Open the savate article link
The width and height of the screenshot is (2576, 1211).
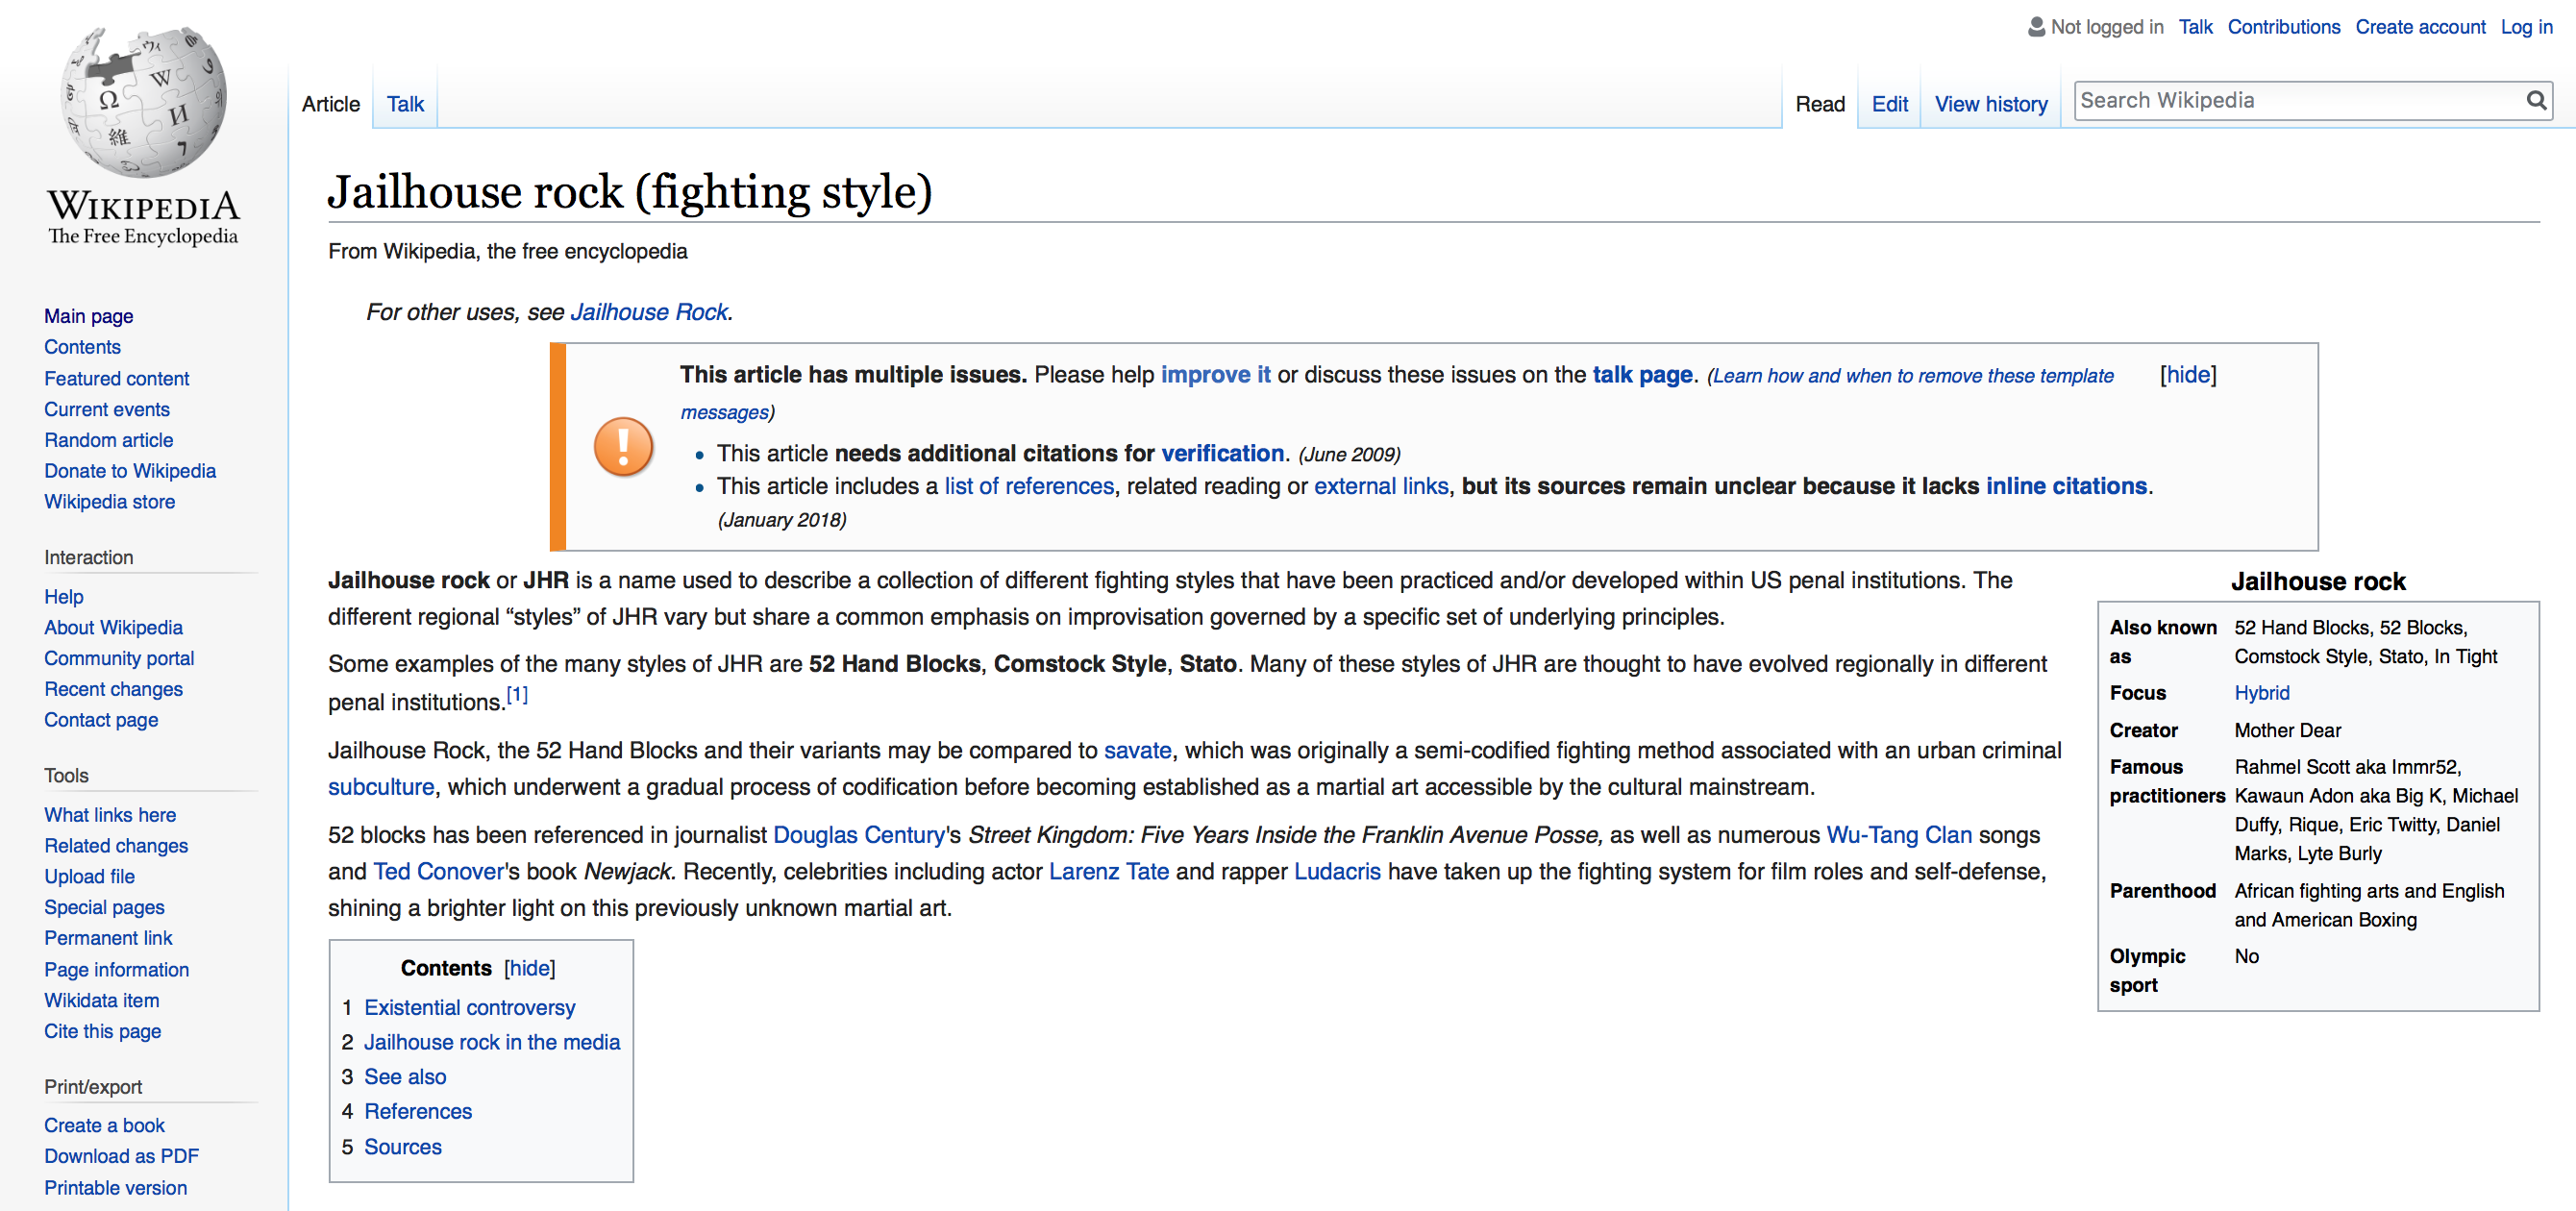coord(1137,750)
